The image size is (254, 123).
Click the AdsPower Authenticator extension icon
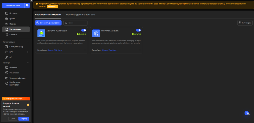click(x=41, y=33)
